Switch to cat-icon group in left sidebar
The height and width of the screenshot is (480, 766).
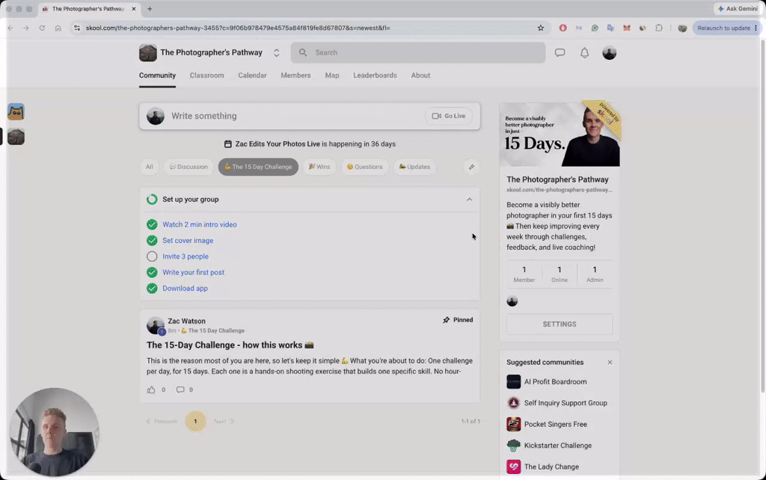click(x=16, y=112)
